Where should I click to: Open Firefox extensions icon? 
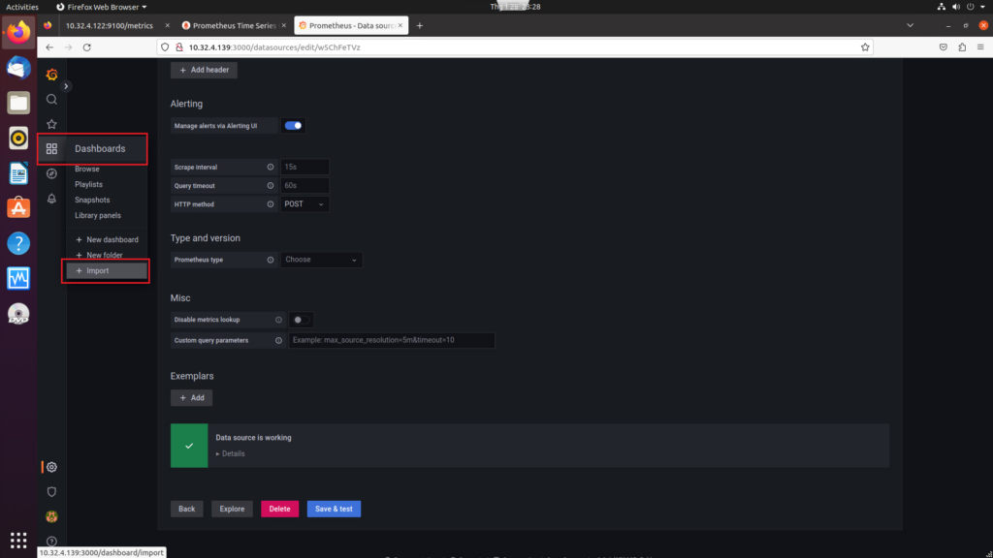tap(962, 47)
